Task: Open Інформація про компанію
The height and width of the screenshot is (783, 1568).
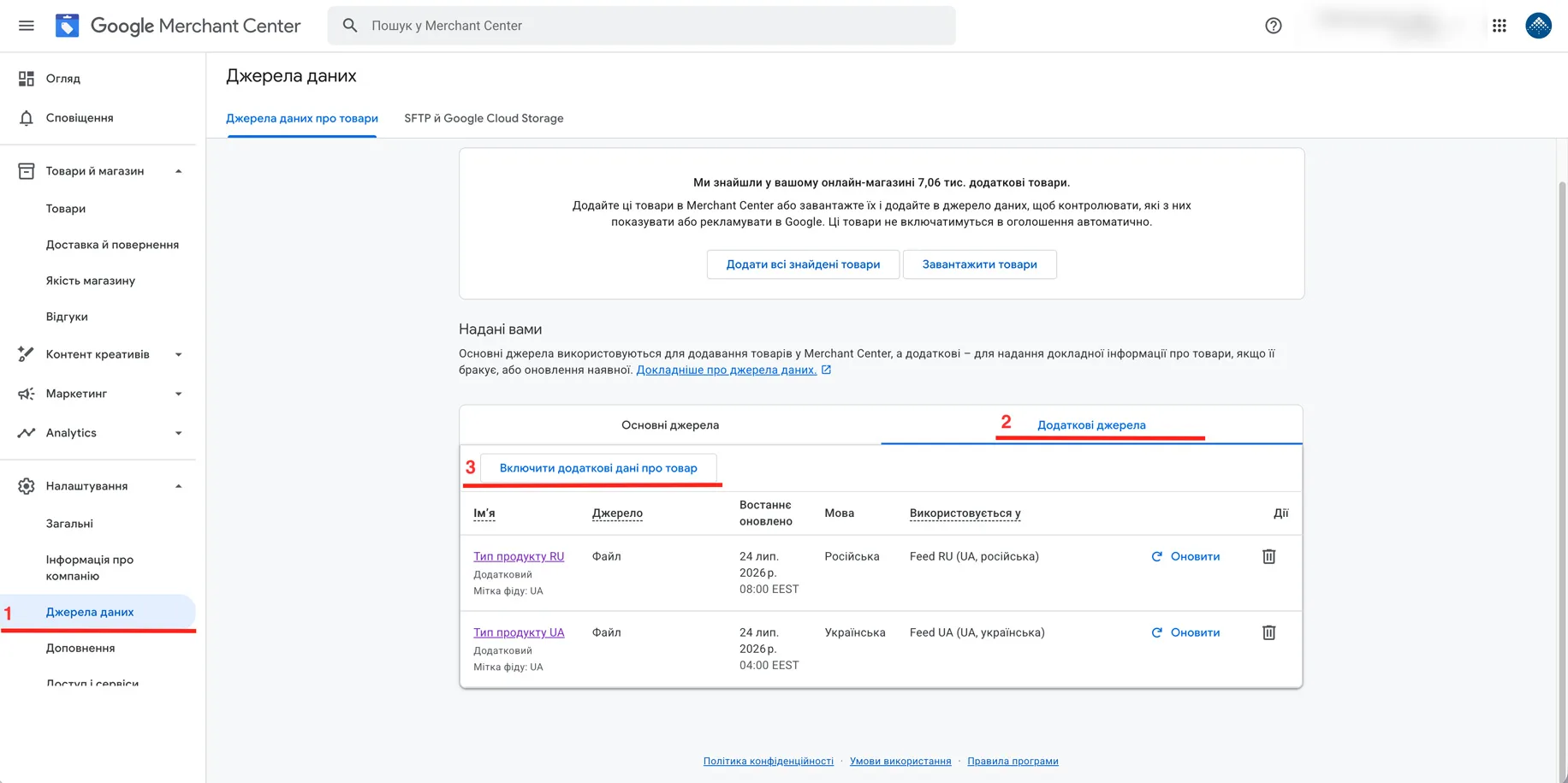Action: pyautogui.click(x=90, y=567)
